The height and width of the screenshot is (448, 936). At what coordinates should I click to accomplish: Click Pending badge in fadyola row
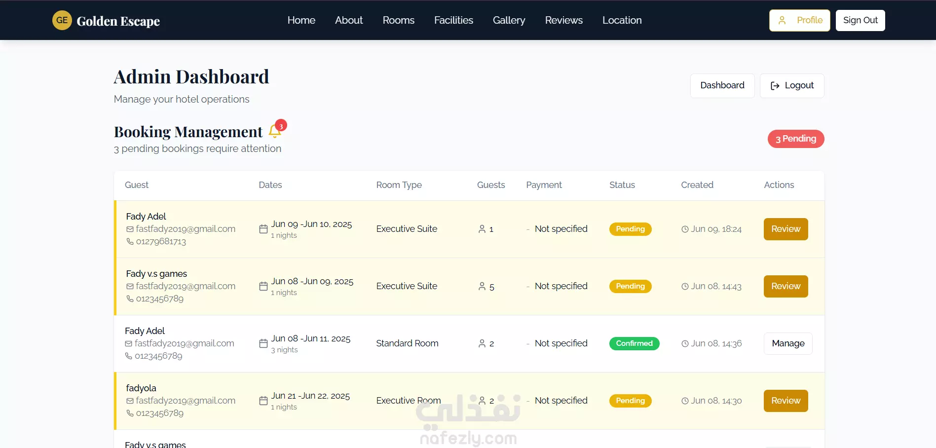(631, 401)
